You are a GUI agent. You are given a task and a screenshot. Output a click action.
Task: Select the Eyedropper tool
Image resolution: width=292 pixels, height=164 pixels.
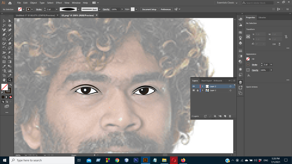point(4,67)
